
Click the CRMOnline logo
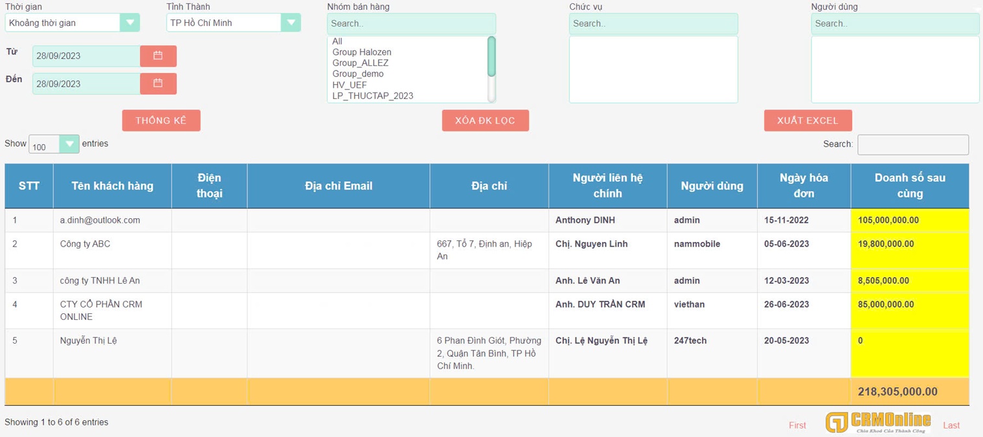click(x=878, y=422)
